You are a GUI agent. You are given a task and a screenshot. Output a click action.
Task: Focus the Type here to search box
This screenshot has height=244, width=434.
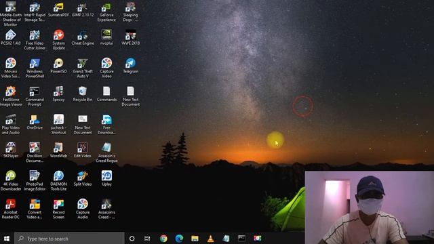point(69,239)
